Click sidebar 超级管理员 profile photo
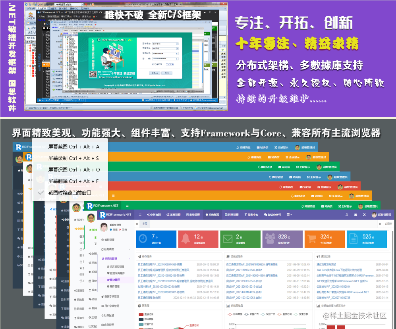This screenshot has height=329, width=396. point(104,227)
